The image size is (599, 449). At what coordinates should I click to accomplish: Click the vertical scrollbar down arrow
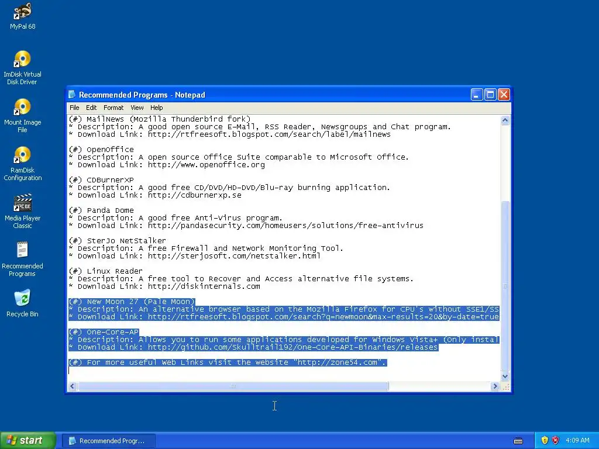tap(505, 376)
